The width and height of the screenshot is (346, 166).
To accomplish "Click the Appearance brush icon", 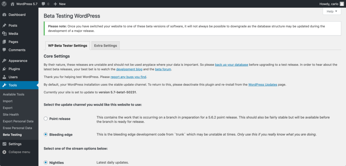I will pyautogui.click(x=4, y=61).
